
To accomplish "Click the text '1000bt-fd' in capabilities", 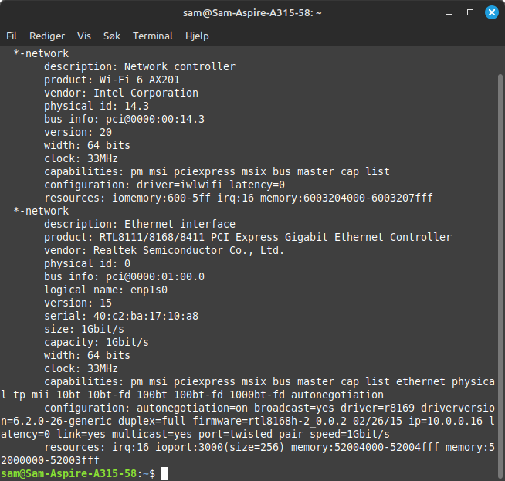I will (x=257, y=395).
